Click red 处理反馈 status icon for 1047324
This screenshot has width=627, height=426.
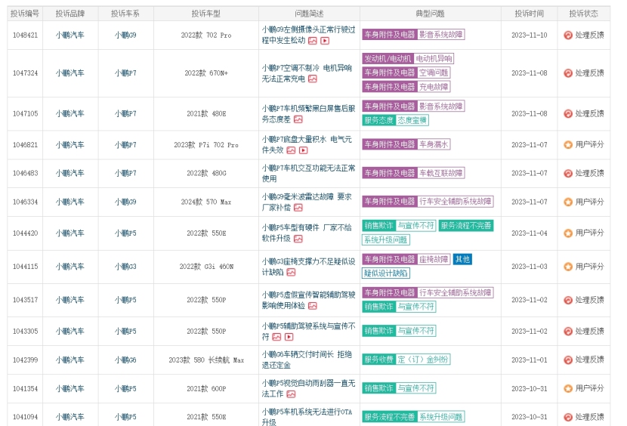tap(568, 73)
